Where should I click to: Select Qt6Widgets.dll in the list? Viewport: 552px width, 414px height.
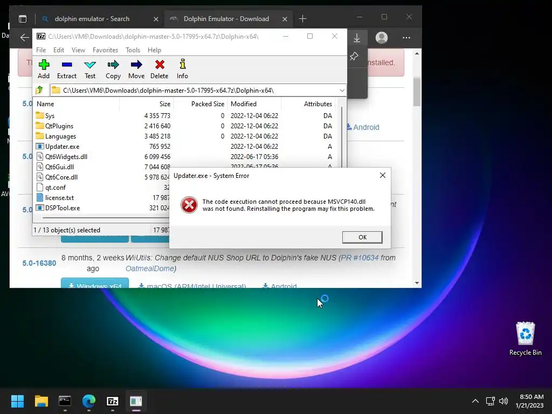click(x=184, y=157)
